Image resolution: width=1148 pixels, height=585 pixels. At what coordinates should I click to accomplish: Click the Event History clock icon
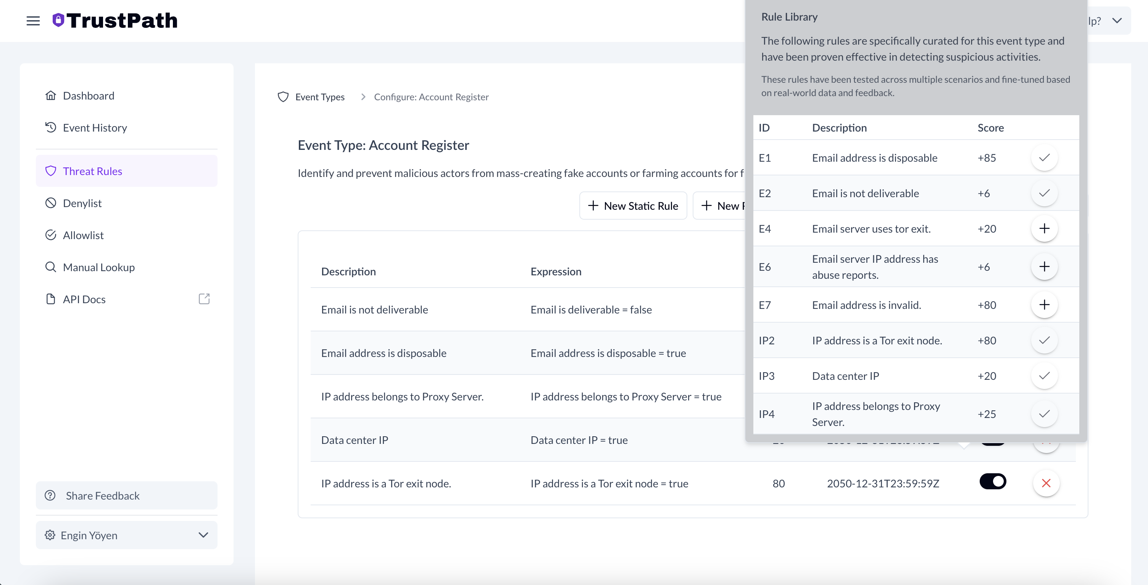coord(51,127)
